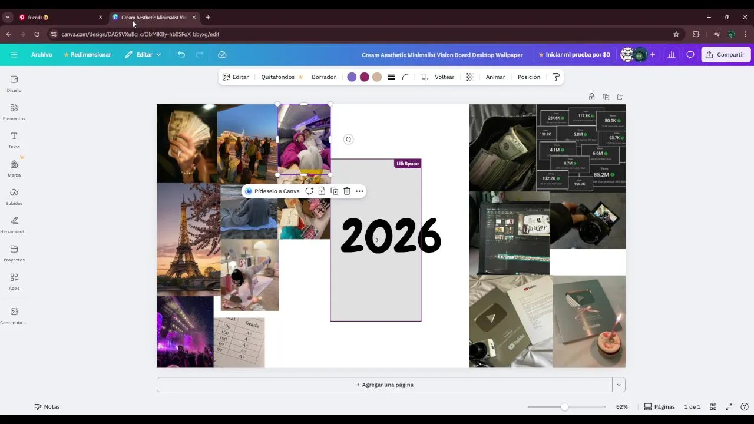Open grid view of pages
Screen dimensions: 754x424
[x=713, y=406]
